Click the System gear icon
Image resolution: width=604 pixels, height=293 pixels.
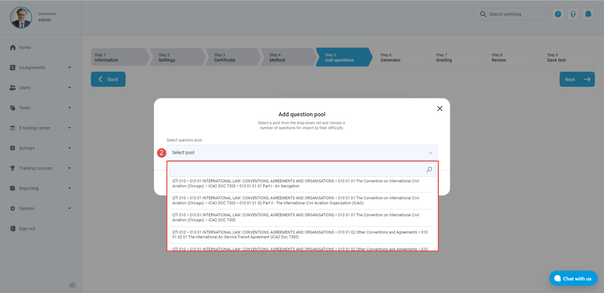coord(13,208)
